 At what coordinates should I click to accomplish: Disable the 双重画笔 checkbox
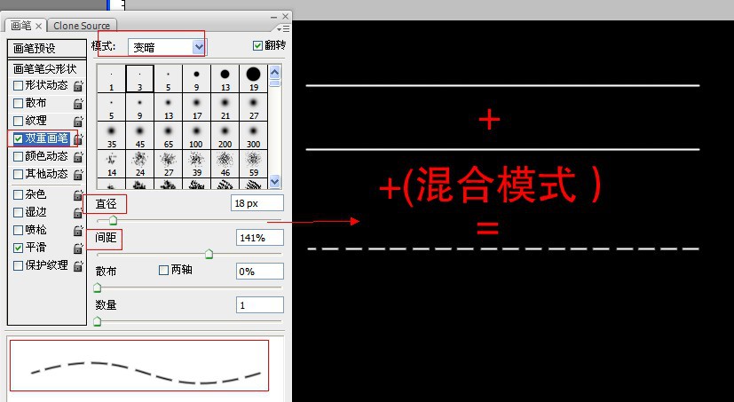[x=19, y=139]
